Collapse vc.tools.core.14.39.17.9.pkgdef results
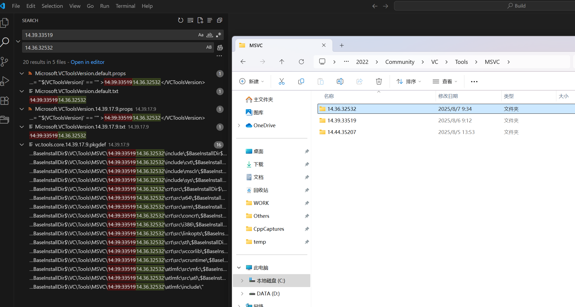 22,144
